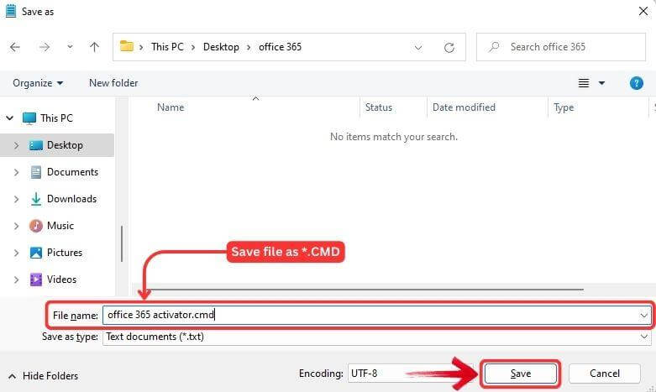Viewport: 656px width, 392px height.
Task: Expand the address bar history dropdown
Action: (418, 47)
